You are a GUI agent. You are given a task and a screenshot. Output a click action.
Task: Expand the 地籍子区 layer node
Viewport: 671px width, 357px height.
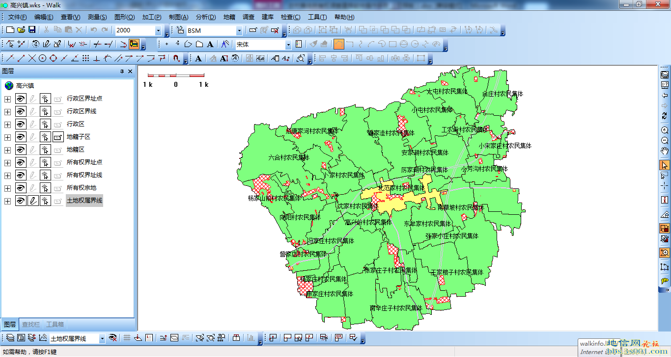click(7, 137)
